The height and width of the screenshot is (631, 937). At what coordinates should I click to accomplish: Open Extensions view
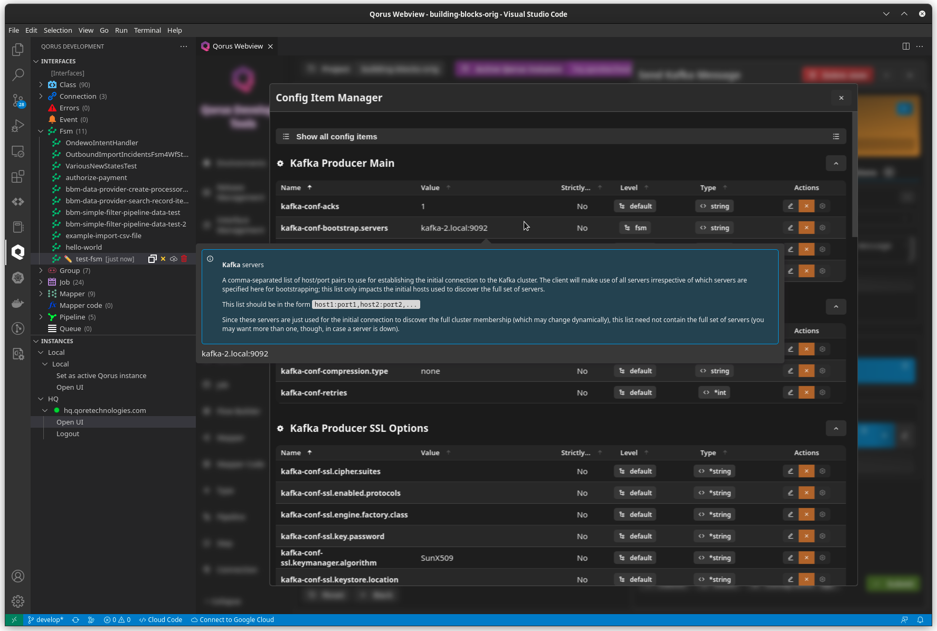(x=18, y=176)
